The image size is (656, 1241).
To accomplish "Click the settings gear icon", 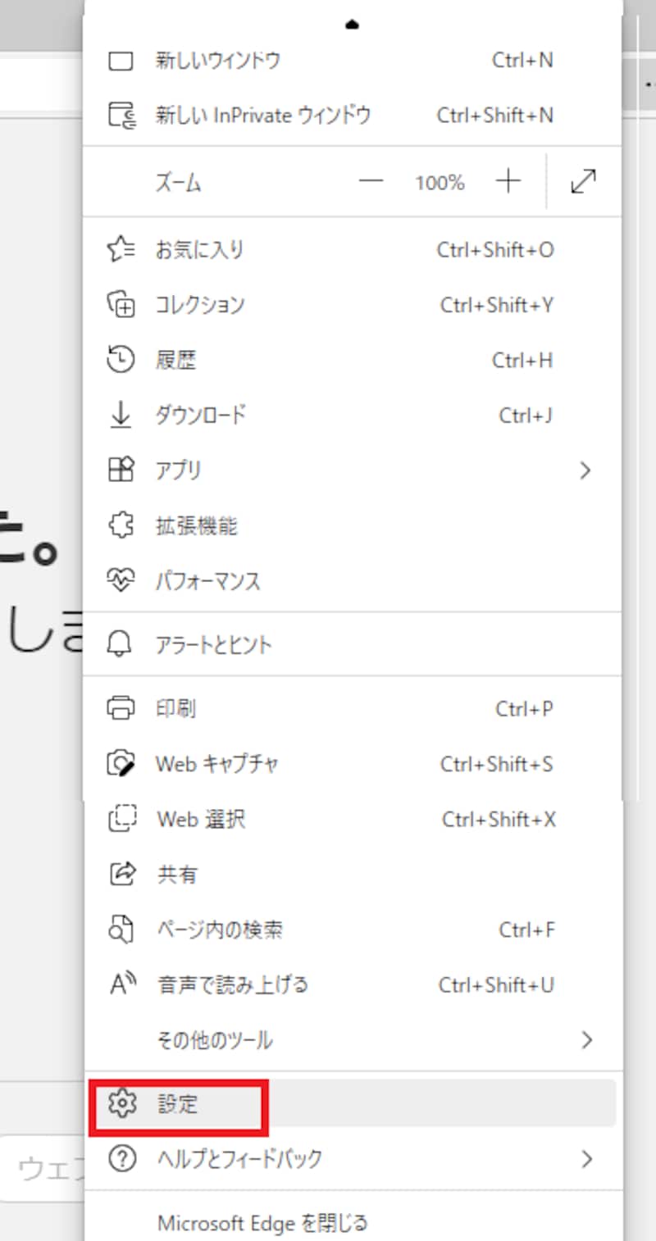I will click(x=121, y=1104).
